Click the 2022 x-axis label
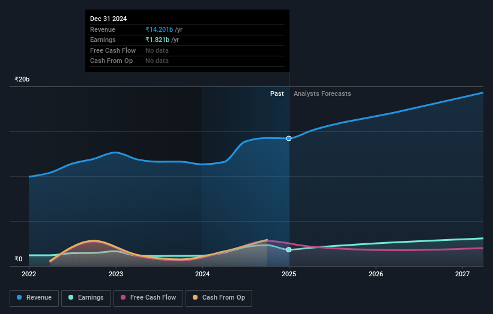 (29, 274)
